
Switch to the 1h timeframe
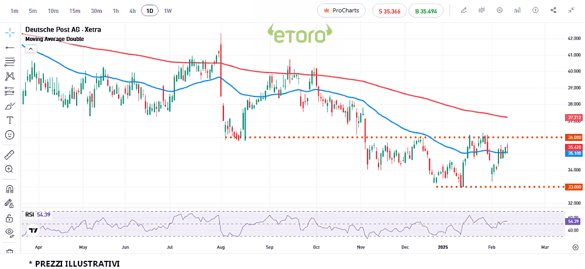pos(116,11)
